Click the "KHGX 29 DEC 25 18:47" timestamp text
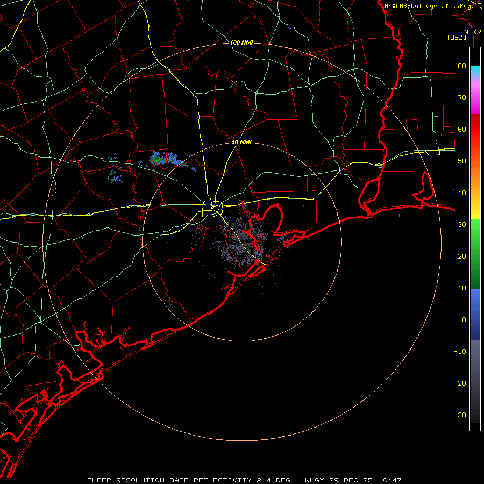484x484 pixels. (x=353, y=480)
